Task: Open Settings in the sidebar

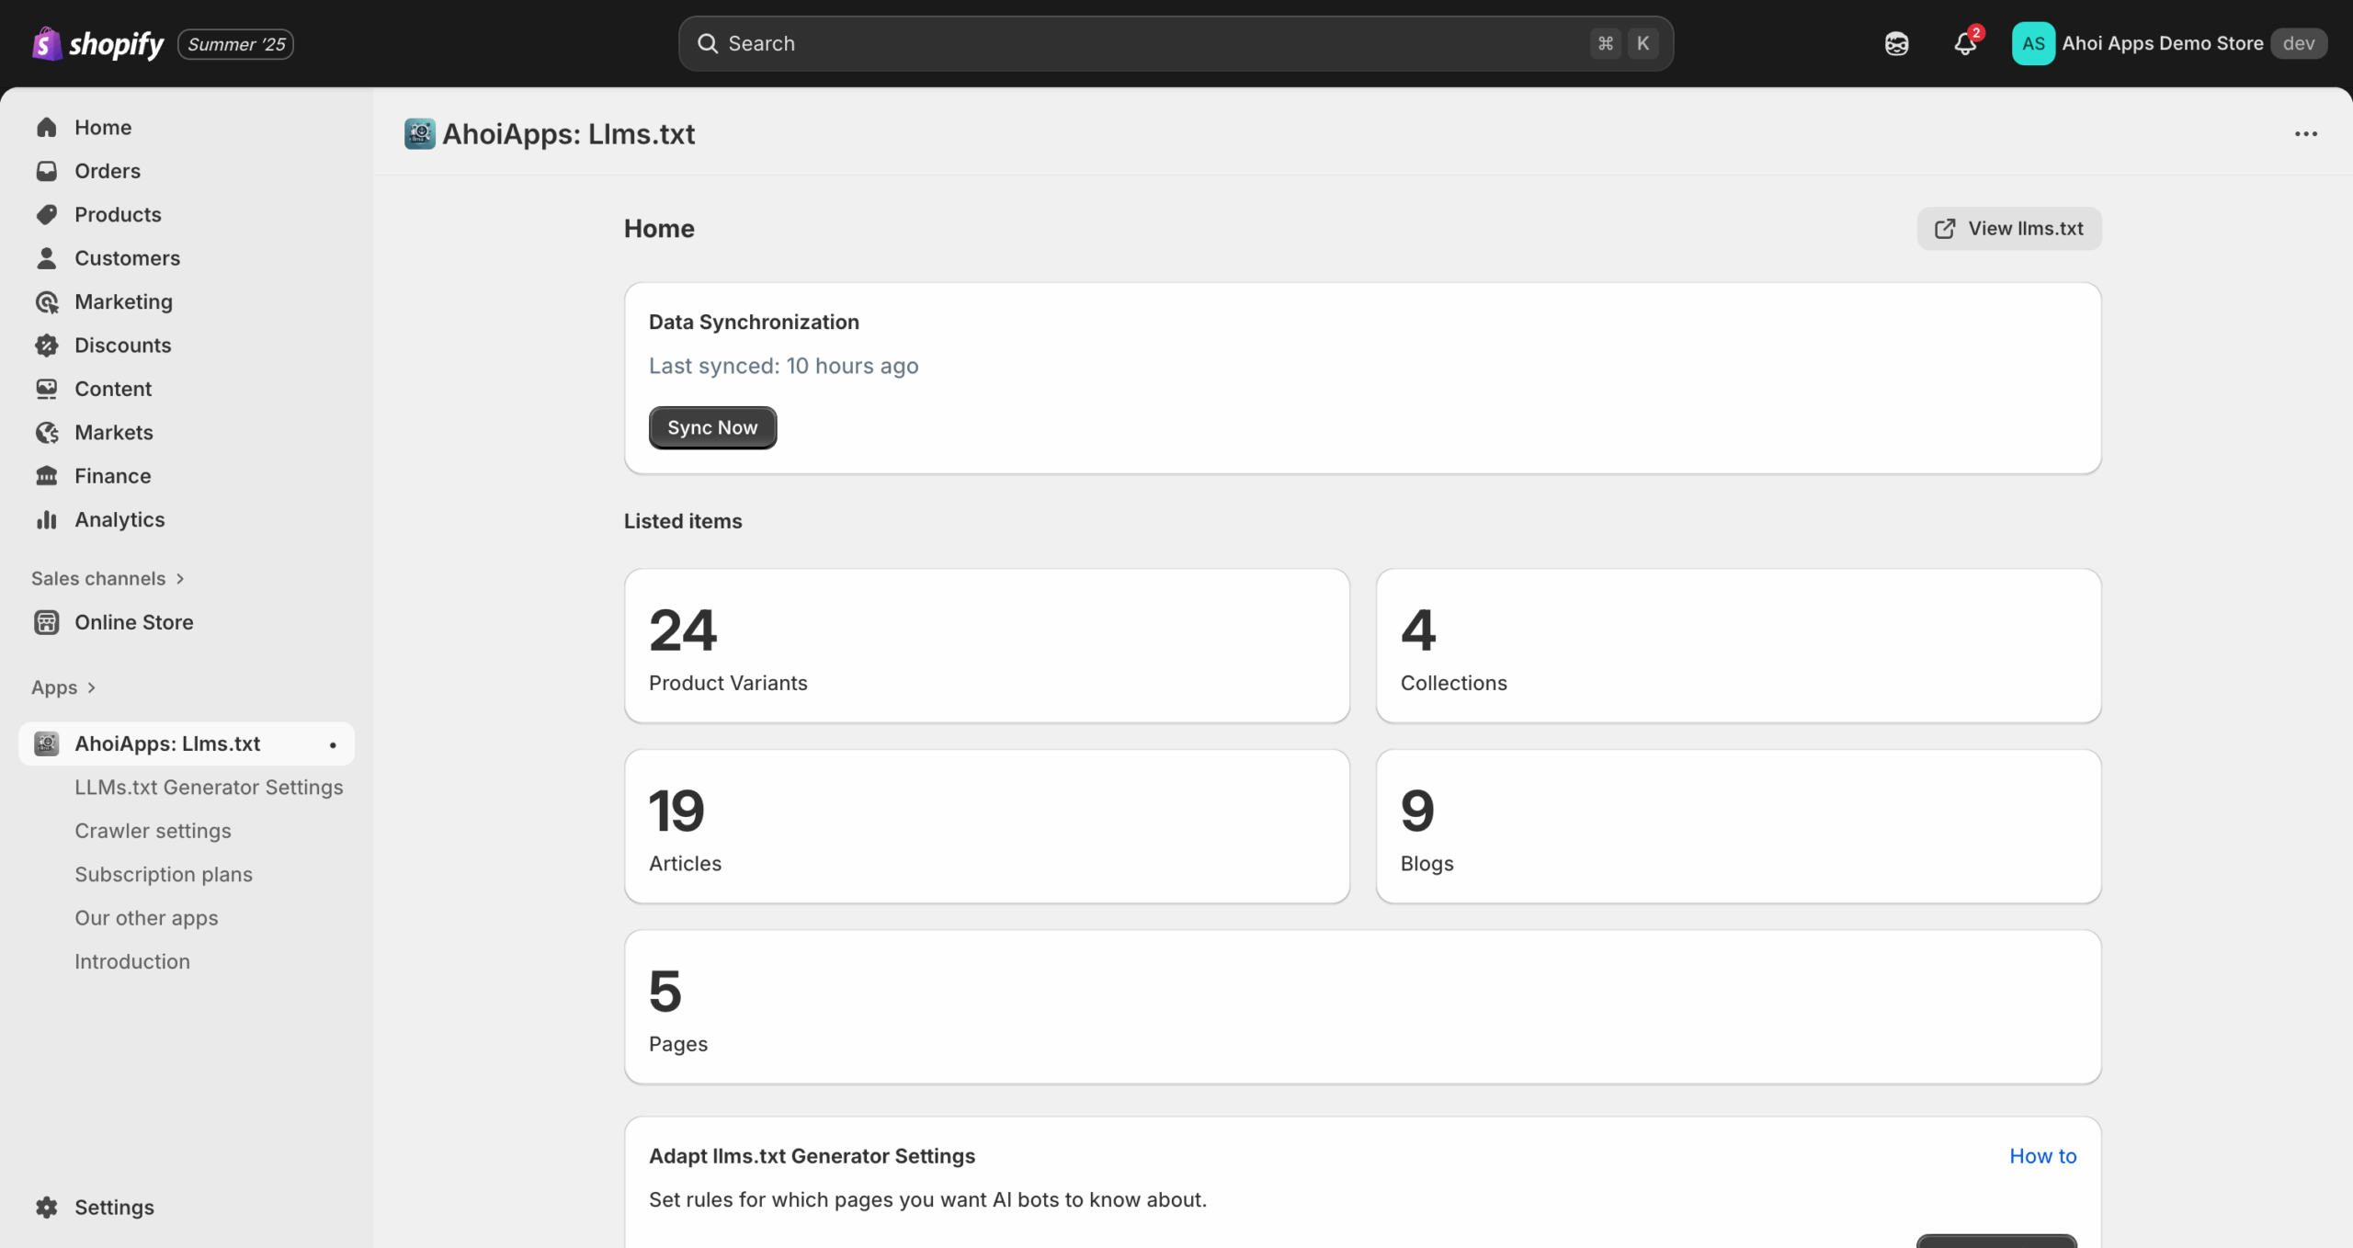Action: tap(114, 1208)
